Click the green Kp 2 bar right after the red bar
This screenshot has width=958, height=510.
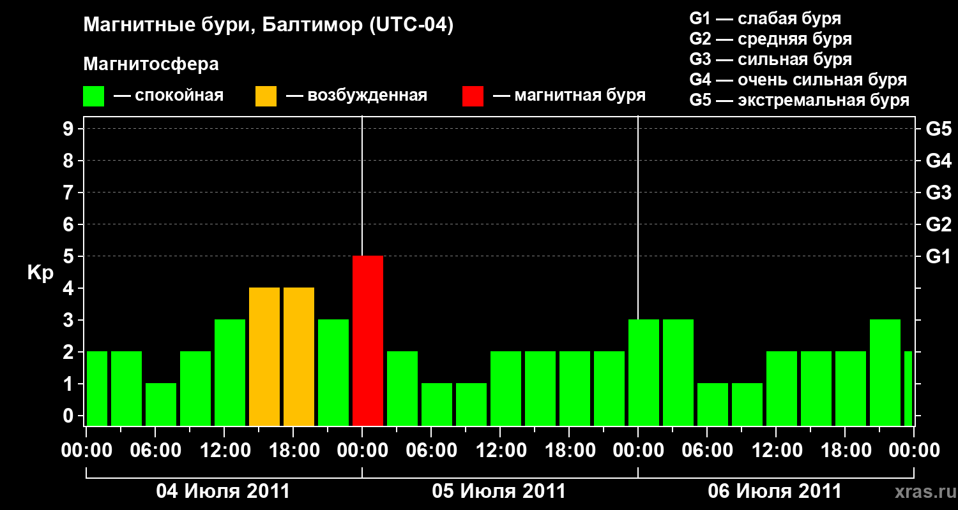pos(402,388)
